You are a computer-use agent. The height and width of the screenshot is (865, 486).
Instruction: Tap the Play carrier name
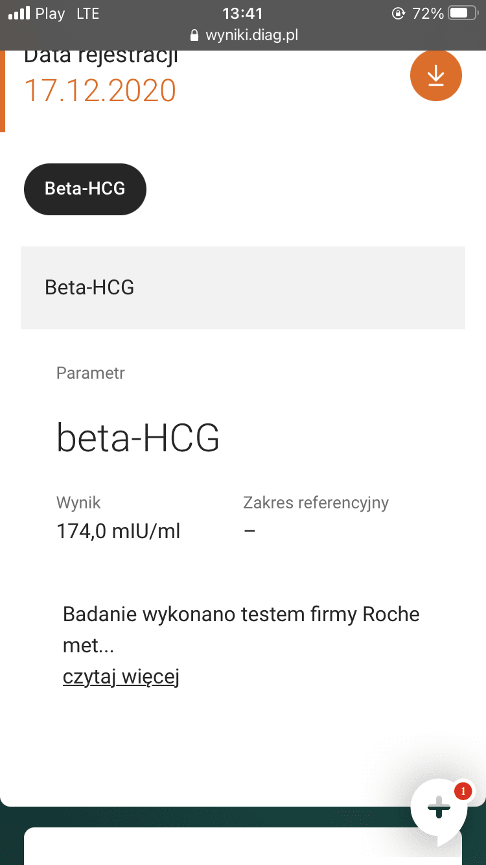[50, 14]
